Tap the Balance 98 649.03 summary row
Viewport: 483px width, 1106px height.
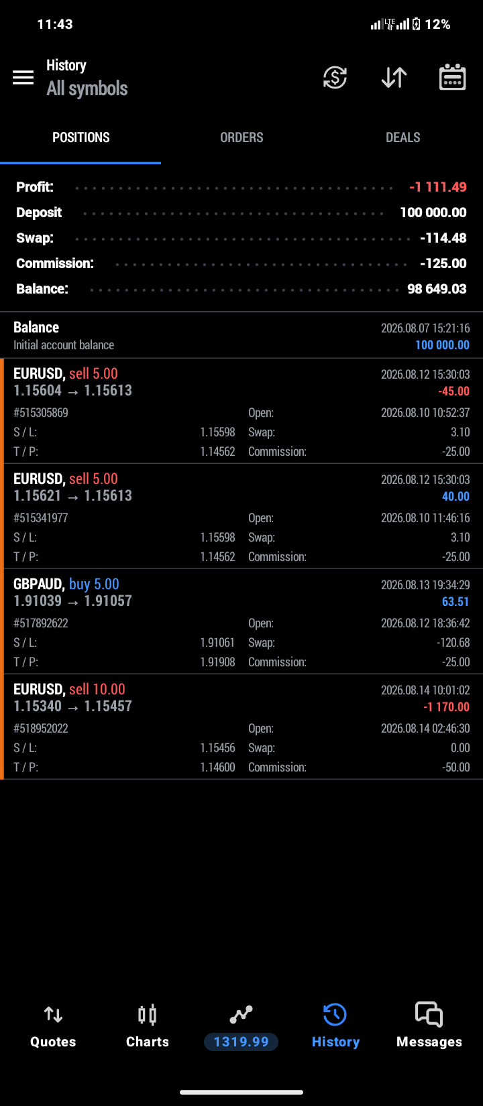[x=241, y=289]
